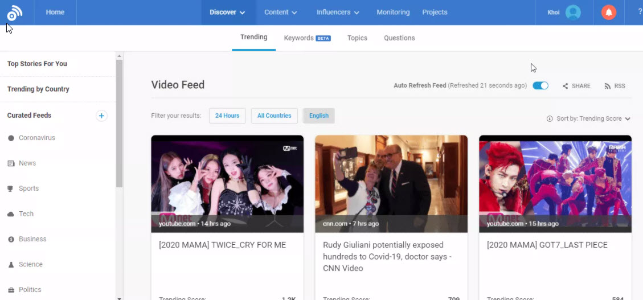
Task: Open the All Countries filter
Action: tap(275, 116)
